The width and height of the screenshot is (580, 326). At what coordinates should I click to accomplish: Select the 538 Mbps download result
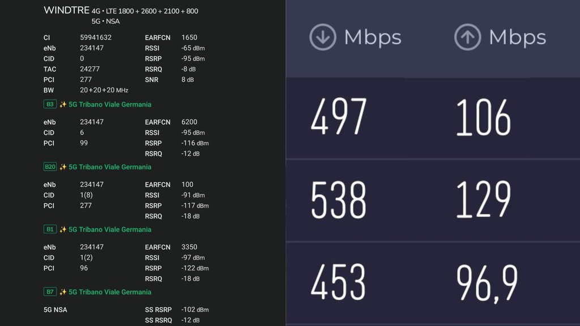339,200
